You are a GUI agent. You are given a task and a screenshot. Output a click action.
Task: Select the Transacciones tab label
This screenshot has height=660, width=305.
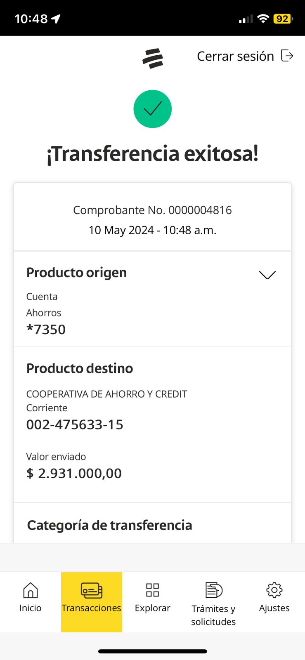click(x=92, y=608)
